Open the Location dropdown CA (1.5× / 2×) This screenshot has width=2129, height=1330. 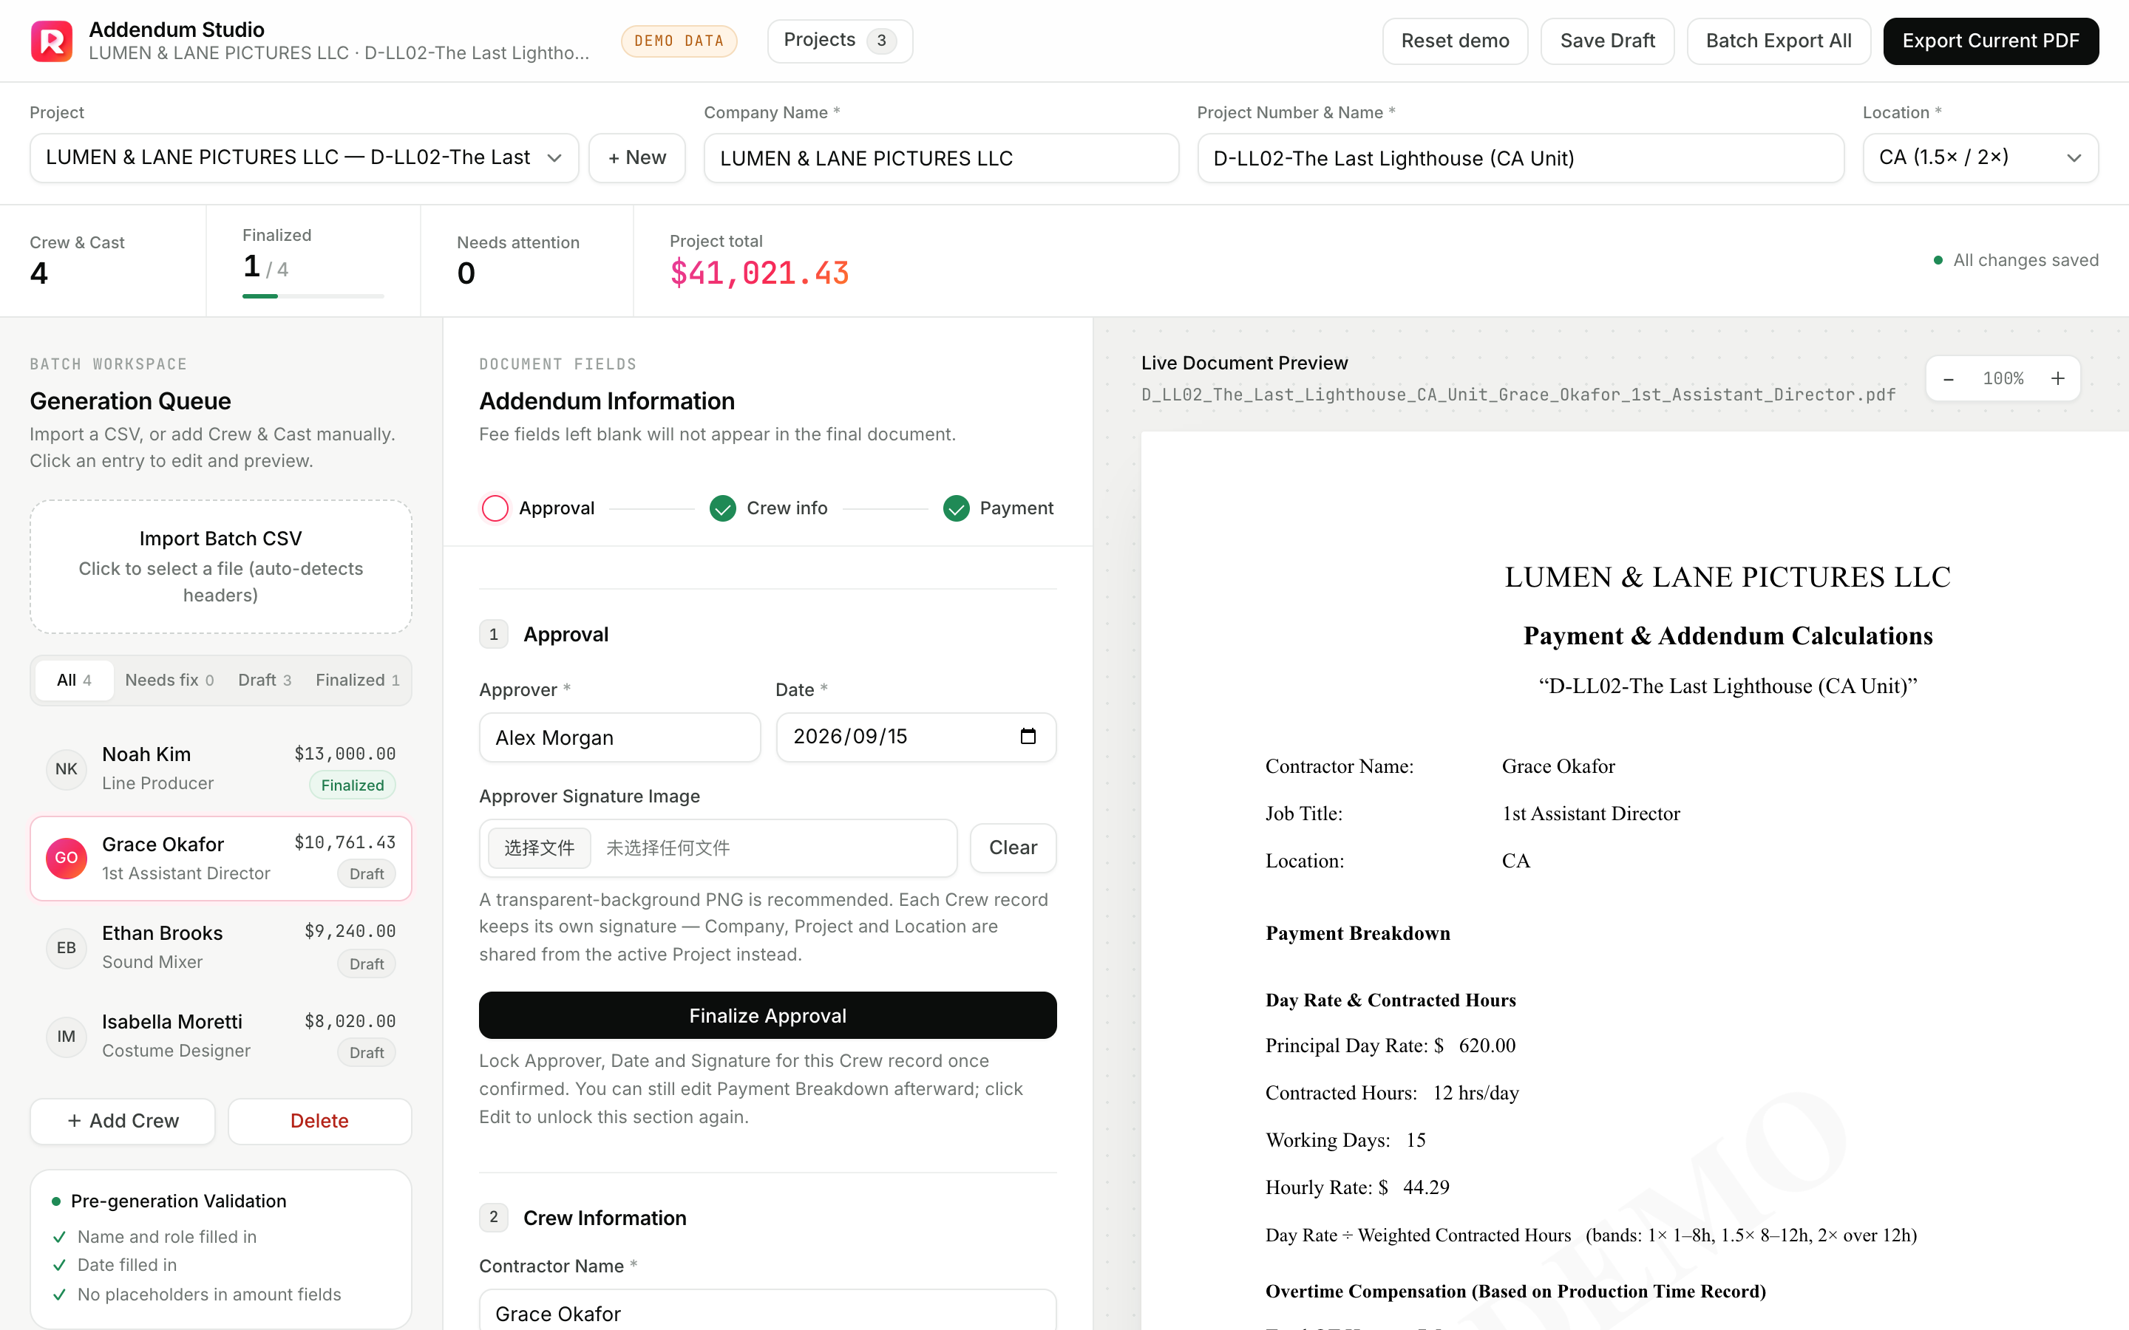pyautogui.click(x=1980, y=157)
